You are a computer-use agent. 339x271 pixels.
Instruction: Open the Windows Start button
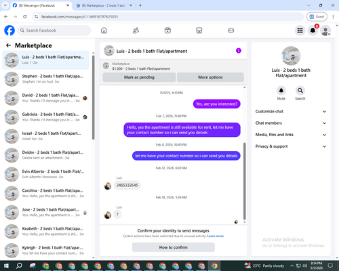[x=6, y=266]
